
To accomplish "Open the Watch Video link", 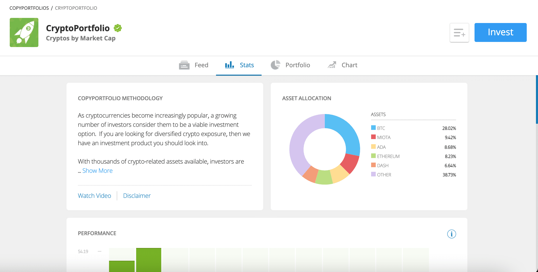I will click(x=94, y=196).
